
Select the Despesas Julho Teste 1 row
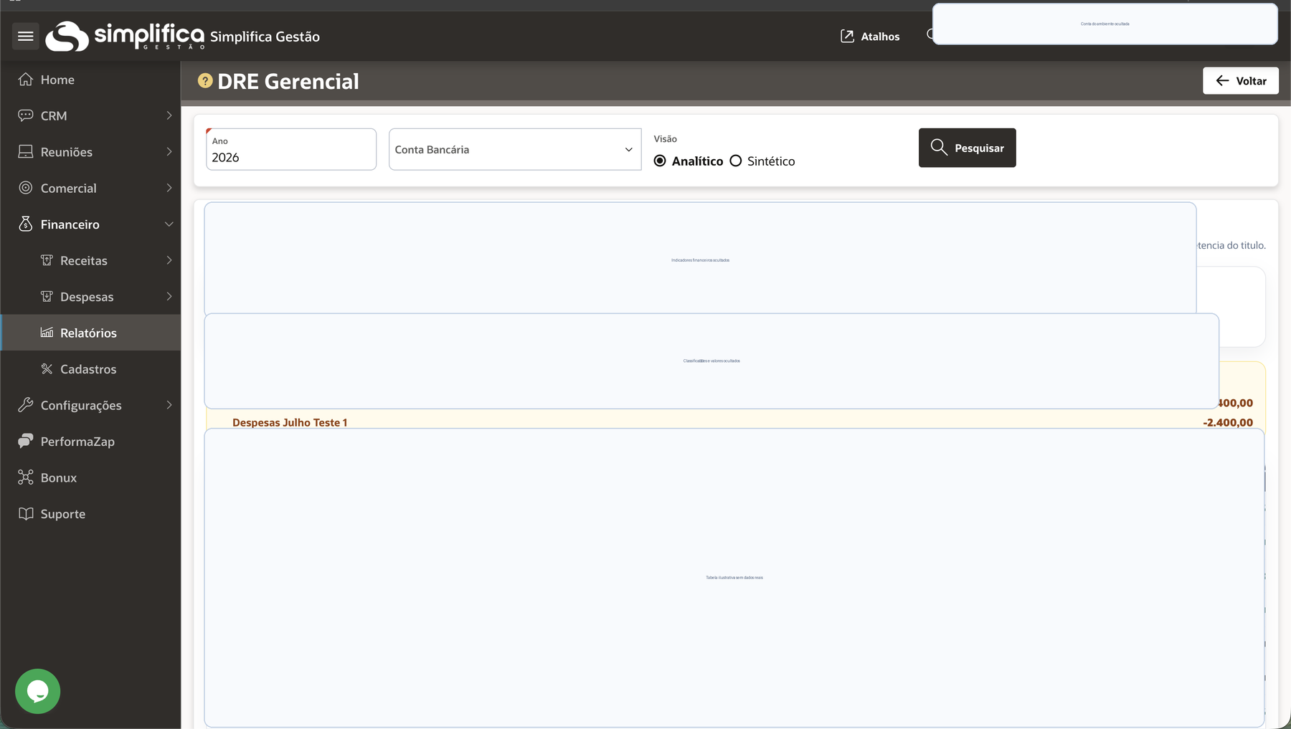tap(290, 422)
